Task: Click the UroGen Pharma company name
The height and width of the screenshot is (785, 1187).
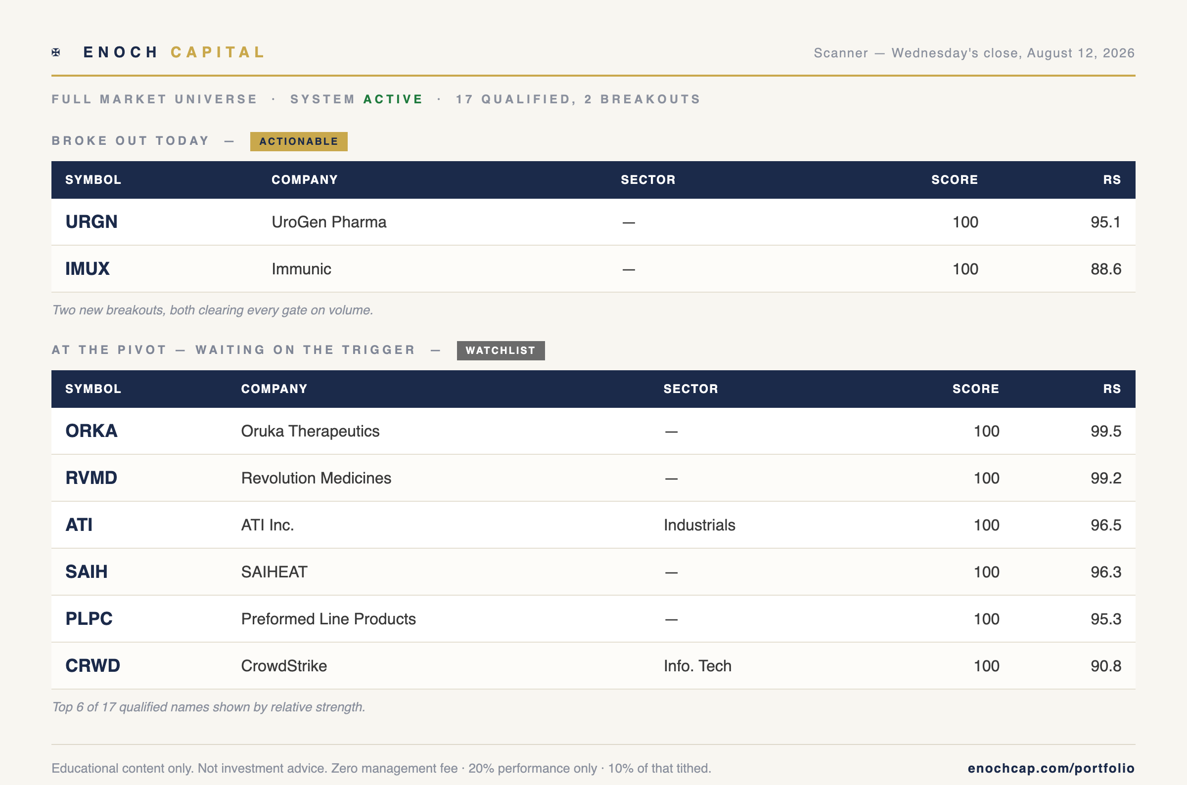Action: tap(329, 222)
